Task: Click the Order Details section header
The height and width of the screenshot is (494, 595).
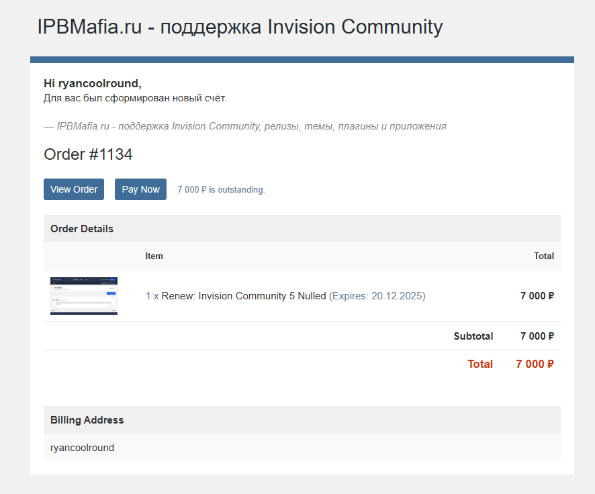Action: [x=82, y=229]
